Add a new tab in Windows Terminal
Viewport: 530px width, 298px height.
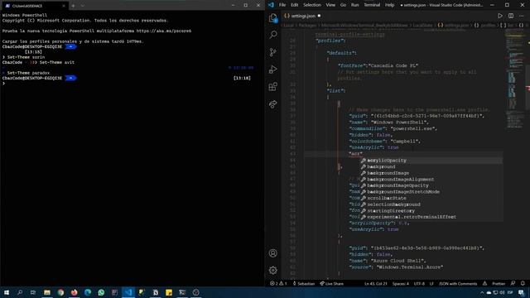pyautogui.click(x=73, y=6)
